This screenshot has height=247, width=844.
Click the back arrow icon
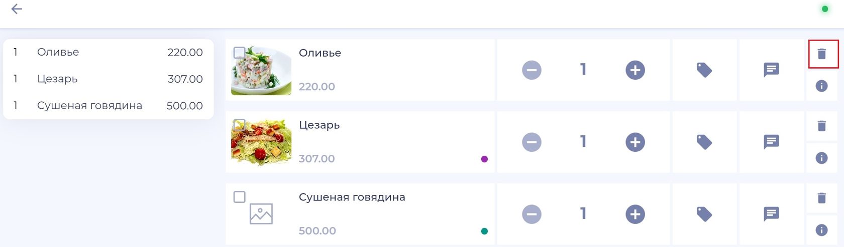[x=17, y=9]
